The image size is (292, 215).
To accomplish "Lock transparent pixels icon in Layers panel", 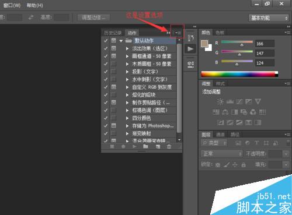I will pyautogui.click(x=218, y=165).
